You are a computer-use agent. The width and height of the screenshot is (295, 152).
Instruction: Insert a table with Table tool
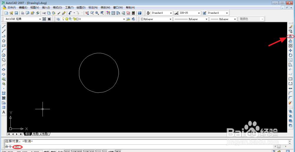4,107
